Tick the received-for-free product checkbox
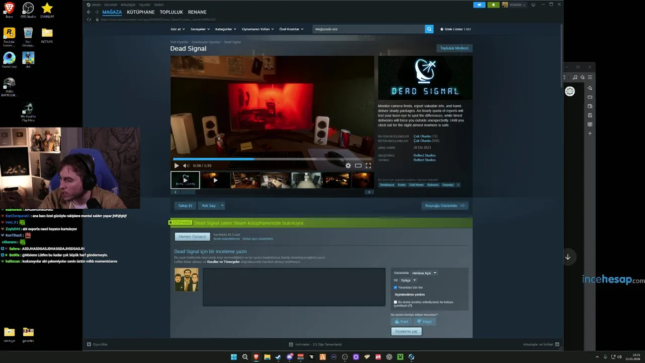The width and height of the screenshot is (645, 363). (x=396, y=302)
